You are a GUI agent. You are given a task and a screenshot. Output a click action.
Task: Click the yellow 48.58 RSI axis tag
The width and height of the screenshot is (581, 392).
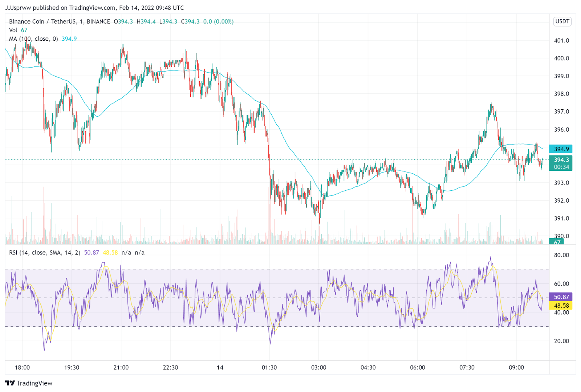pos(561,306)
